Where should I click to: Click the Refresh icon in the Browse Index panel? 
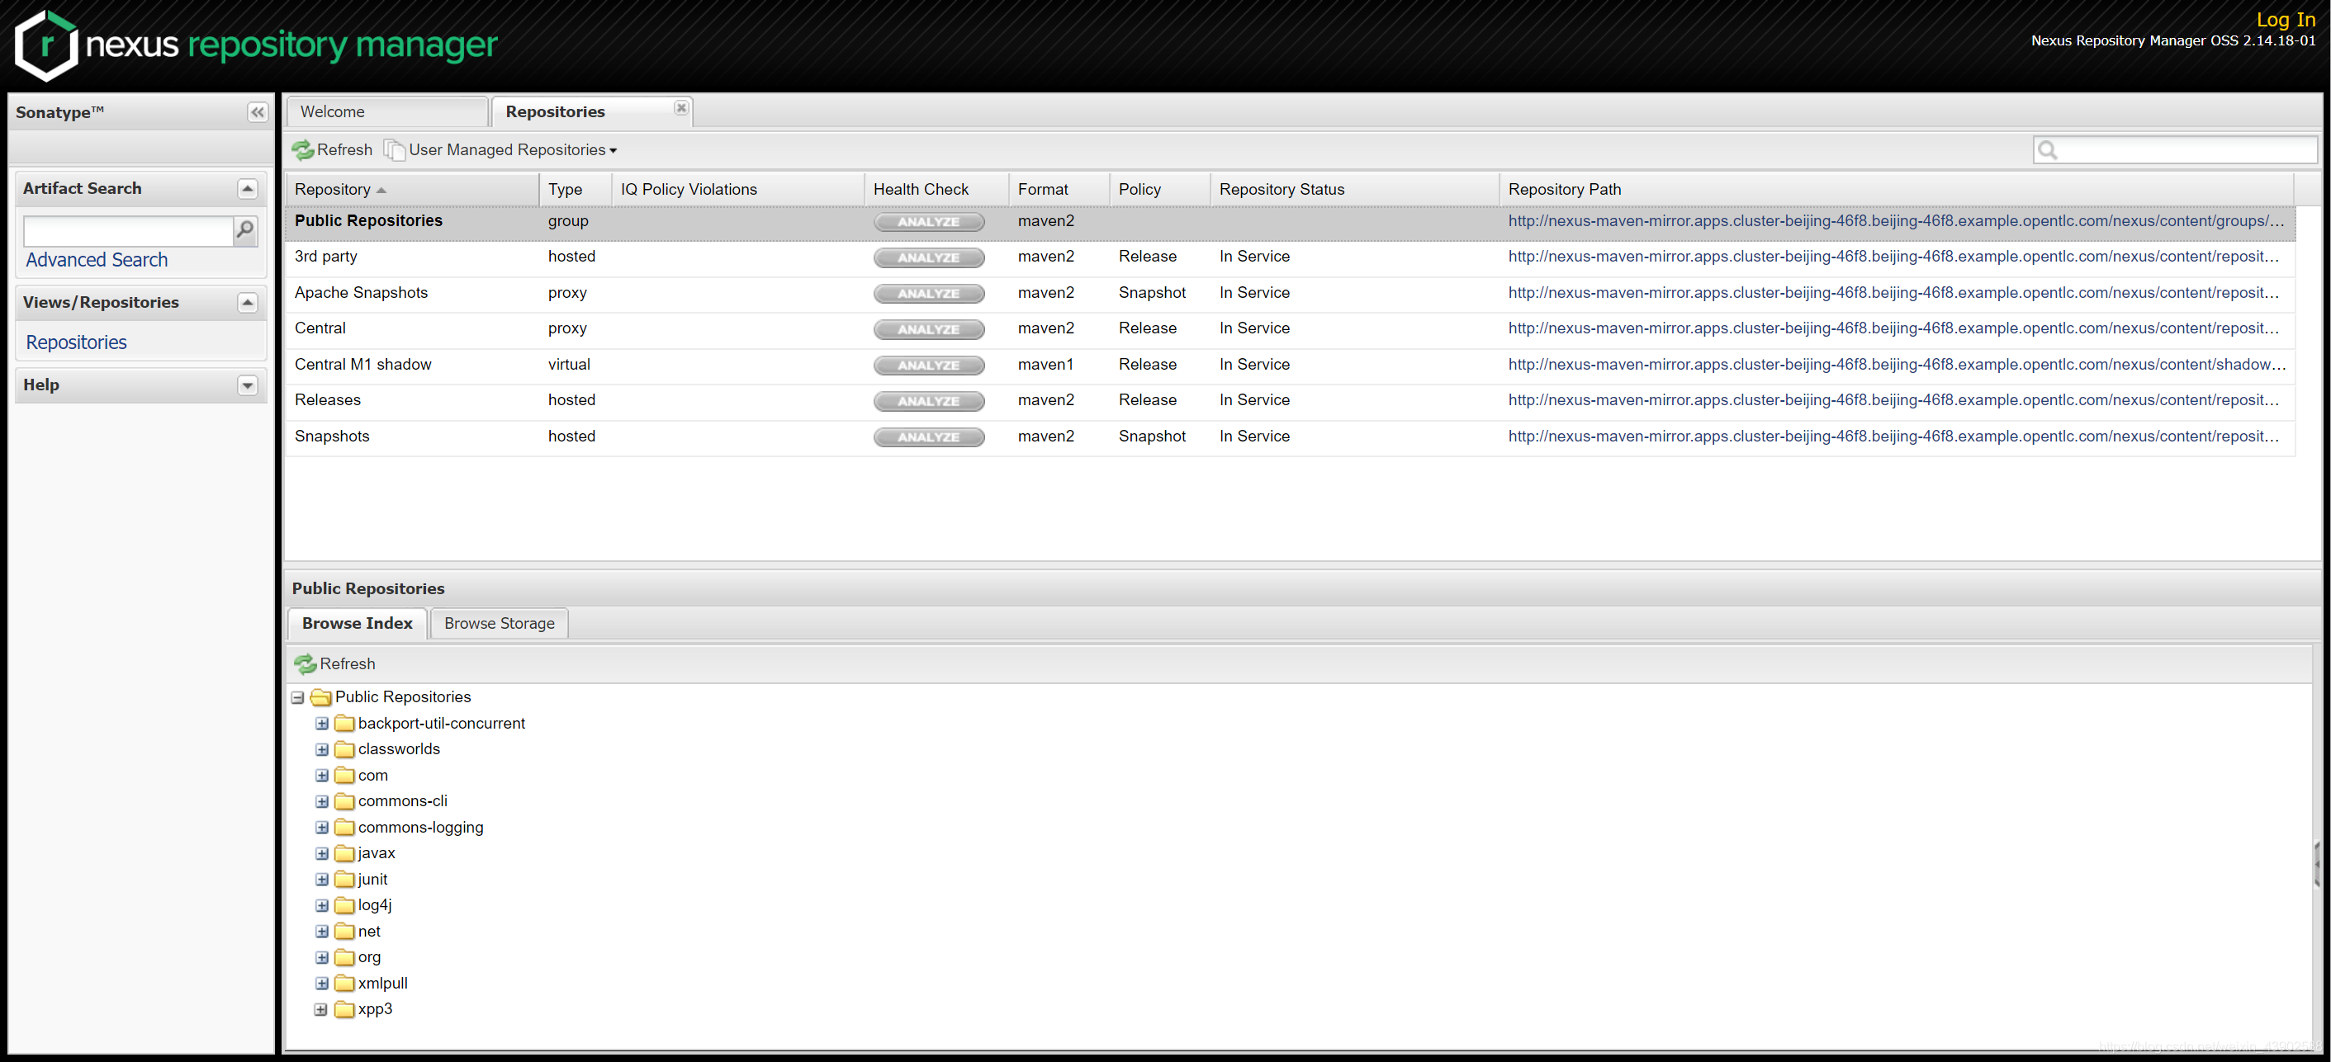305,664
